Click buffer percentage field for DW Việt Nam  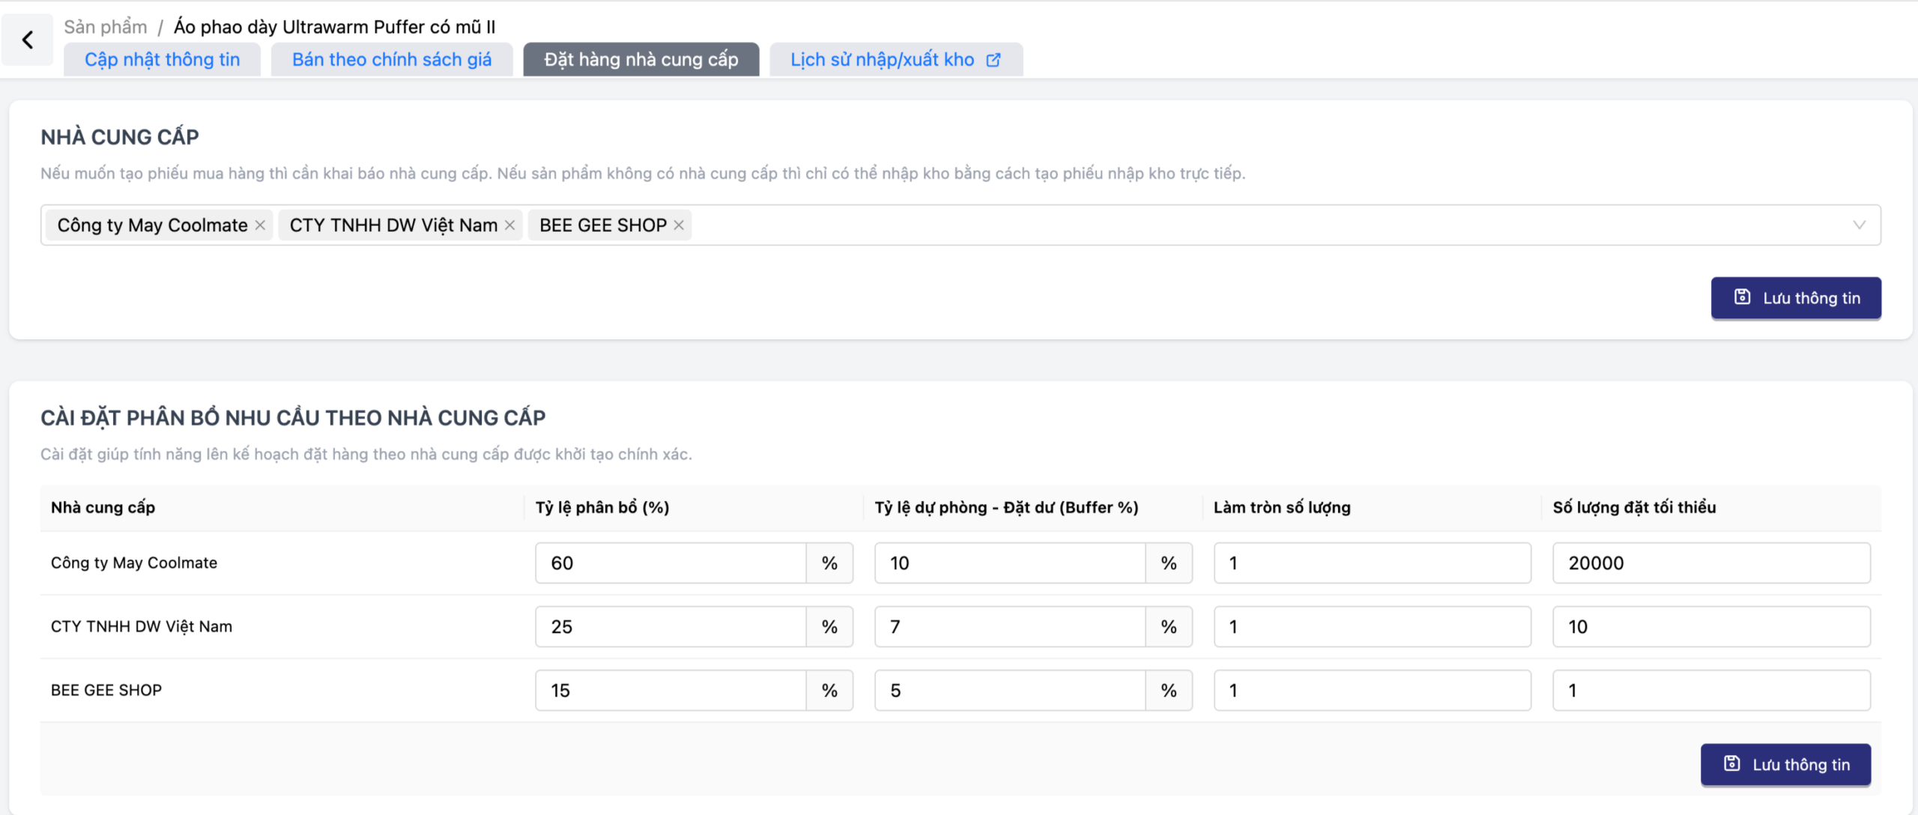[1009, 627]
